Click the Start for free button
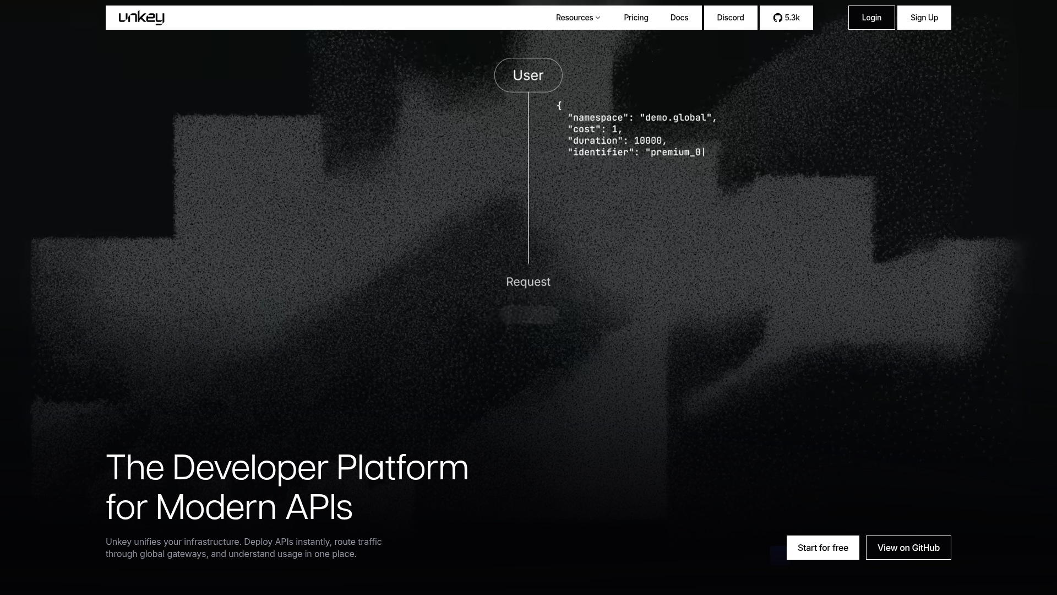The height and width of the screenshot is (595, 1057). tap(823, 548)
